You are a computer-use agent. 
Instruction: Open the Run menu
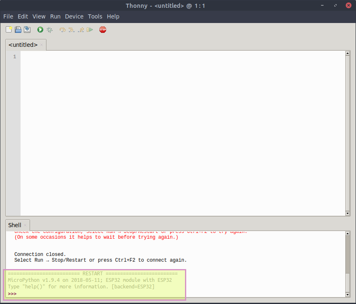point(55,16)
